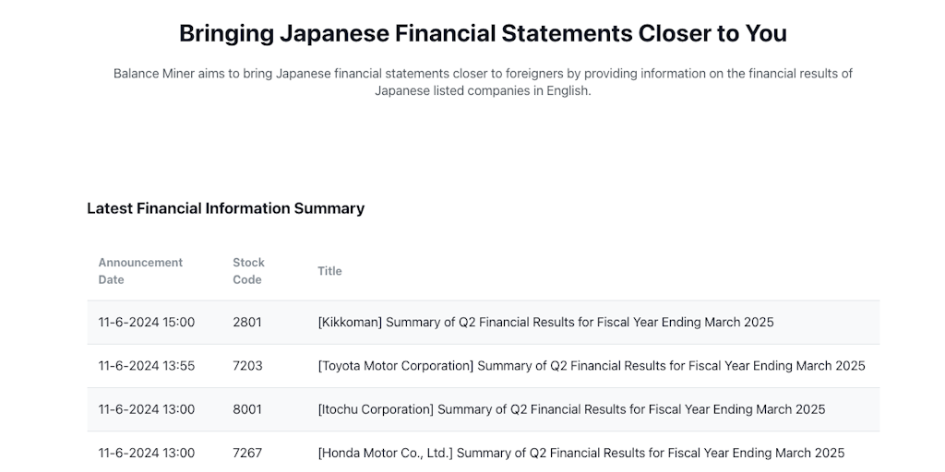The height and width of the screenshot is (472, 945).
Task: Select stock code 2801
Action: 247,323
